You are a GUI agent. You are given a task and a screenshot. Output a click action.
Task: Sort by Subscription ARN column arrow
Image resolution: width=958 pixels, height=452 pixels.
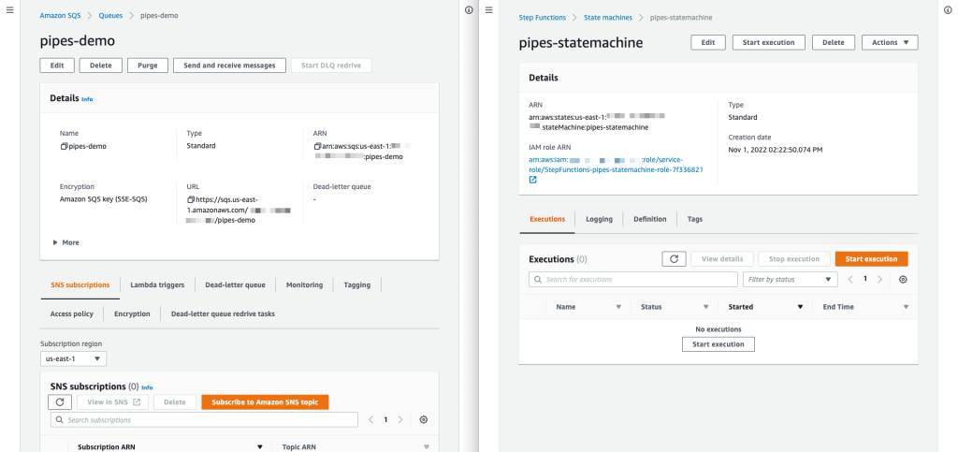[x=260, y=447]
